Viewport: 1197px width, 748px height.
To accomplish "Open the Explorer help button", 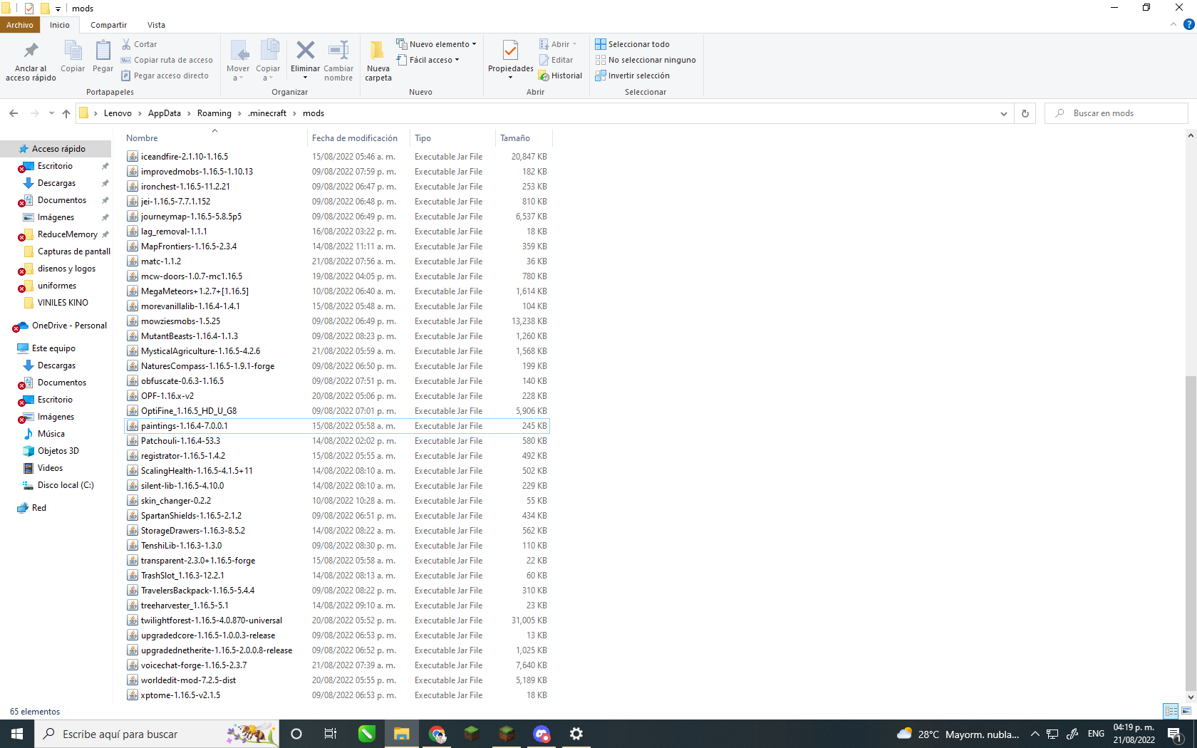I will point(1188,25).
